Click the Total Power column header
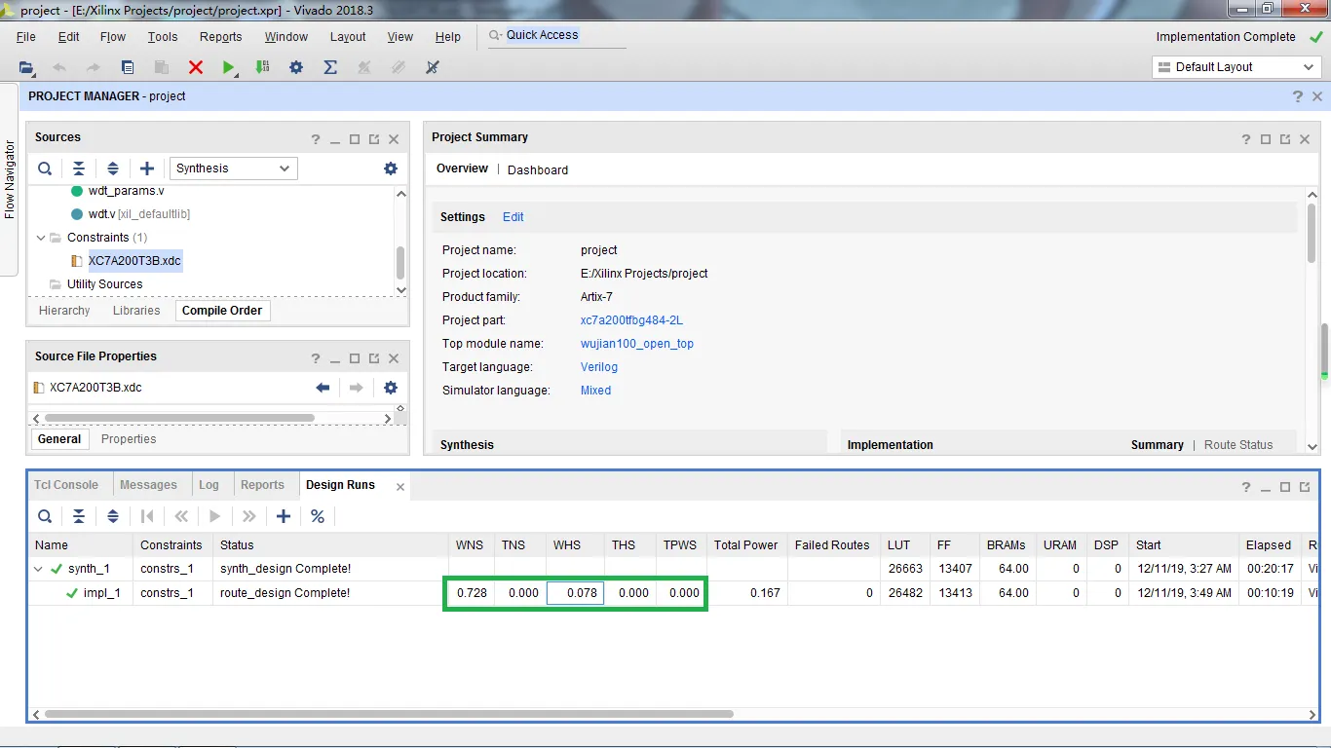This screenshot has width=1331, height=748. point(746,545)
